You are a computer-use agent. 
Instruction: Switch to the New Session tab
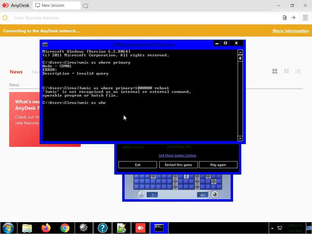tap(56, 5)
